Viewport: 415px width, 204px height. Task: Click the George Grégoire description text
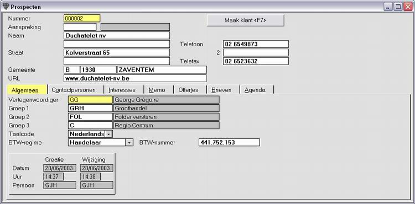coord(137,100)
